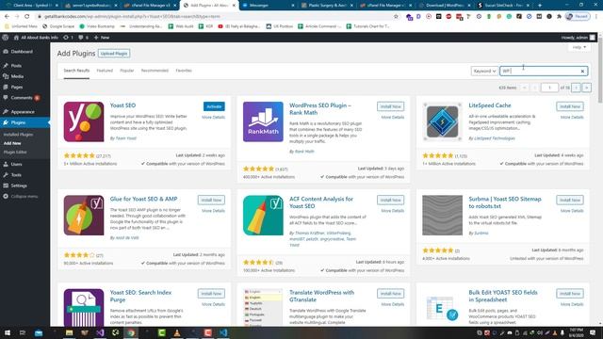Bookmark this page with the star icon
The width and height of the screenshot is (603, 339).
[x=396, y=17]
